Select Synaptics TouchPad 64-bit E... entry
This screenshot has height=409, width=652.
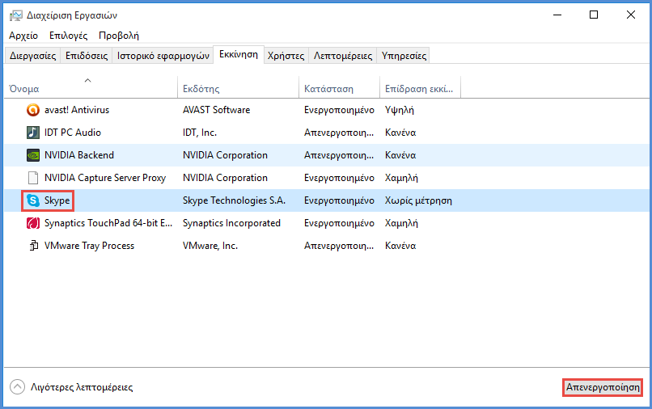[x=108, y=223]
